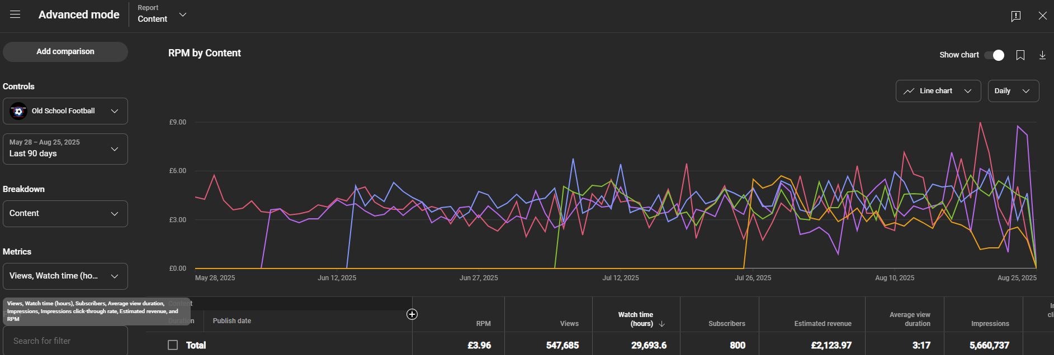Image resolution: width=1054 pixels, height=355 pixels.
Task: Click the Total RPM value £3.96
Action: pyautogui.click(x=479, y=346)
